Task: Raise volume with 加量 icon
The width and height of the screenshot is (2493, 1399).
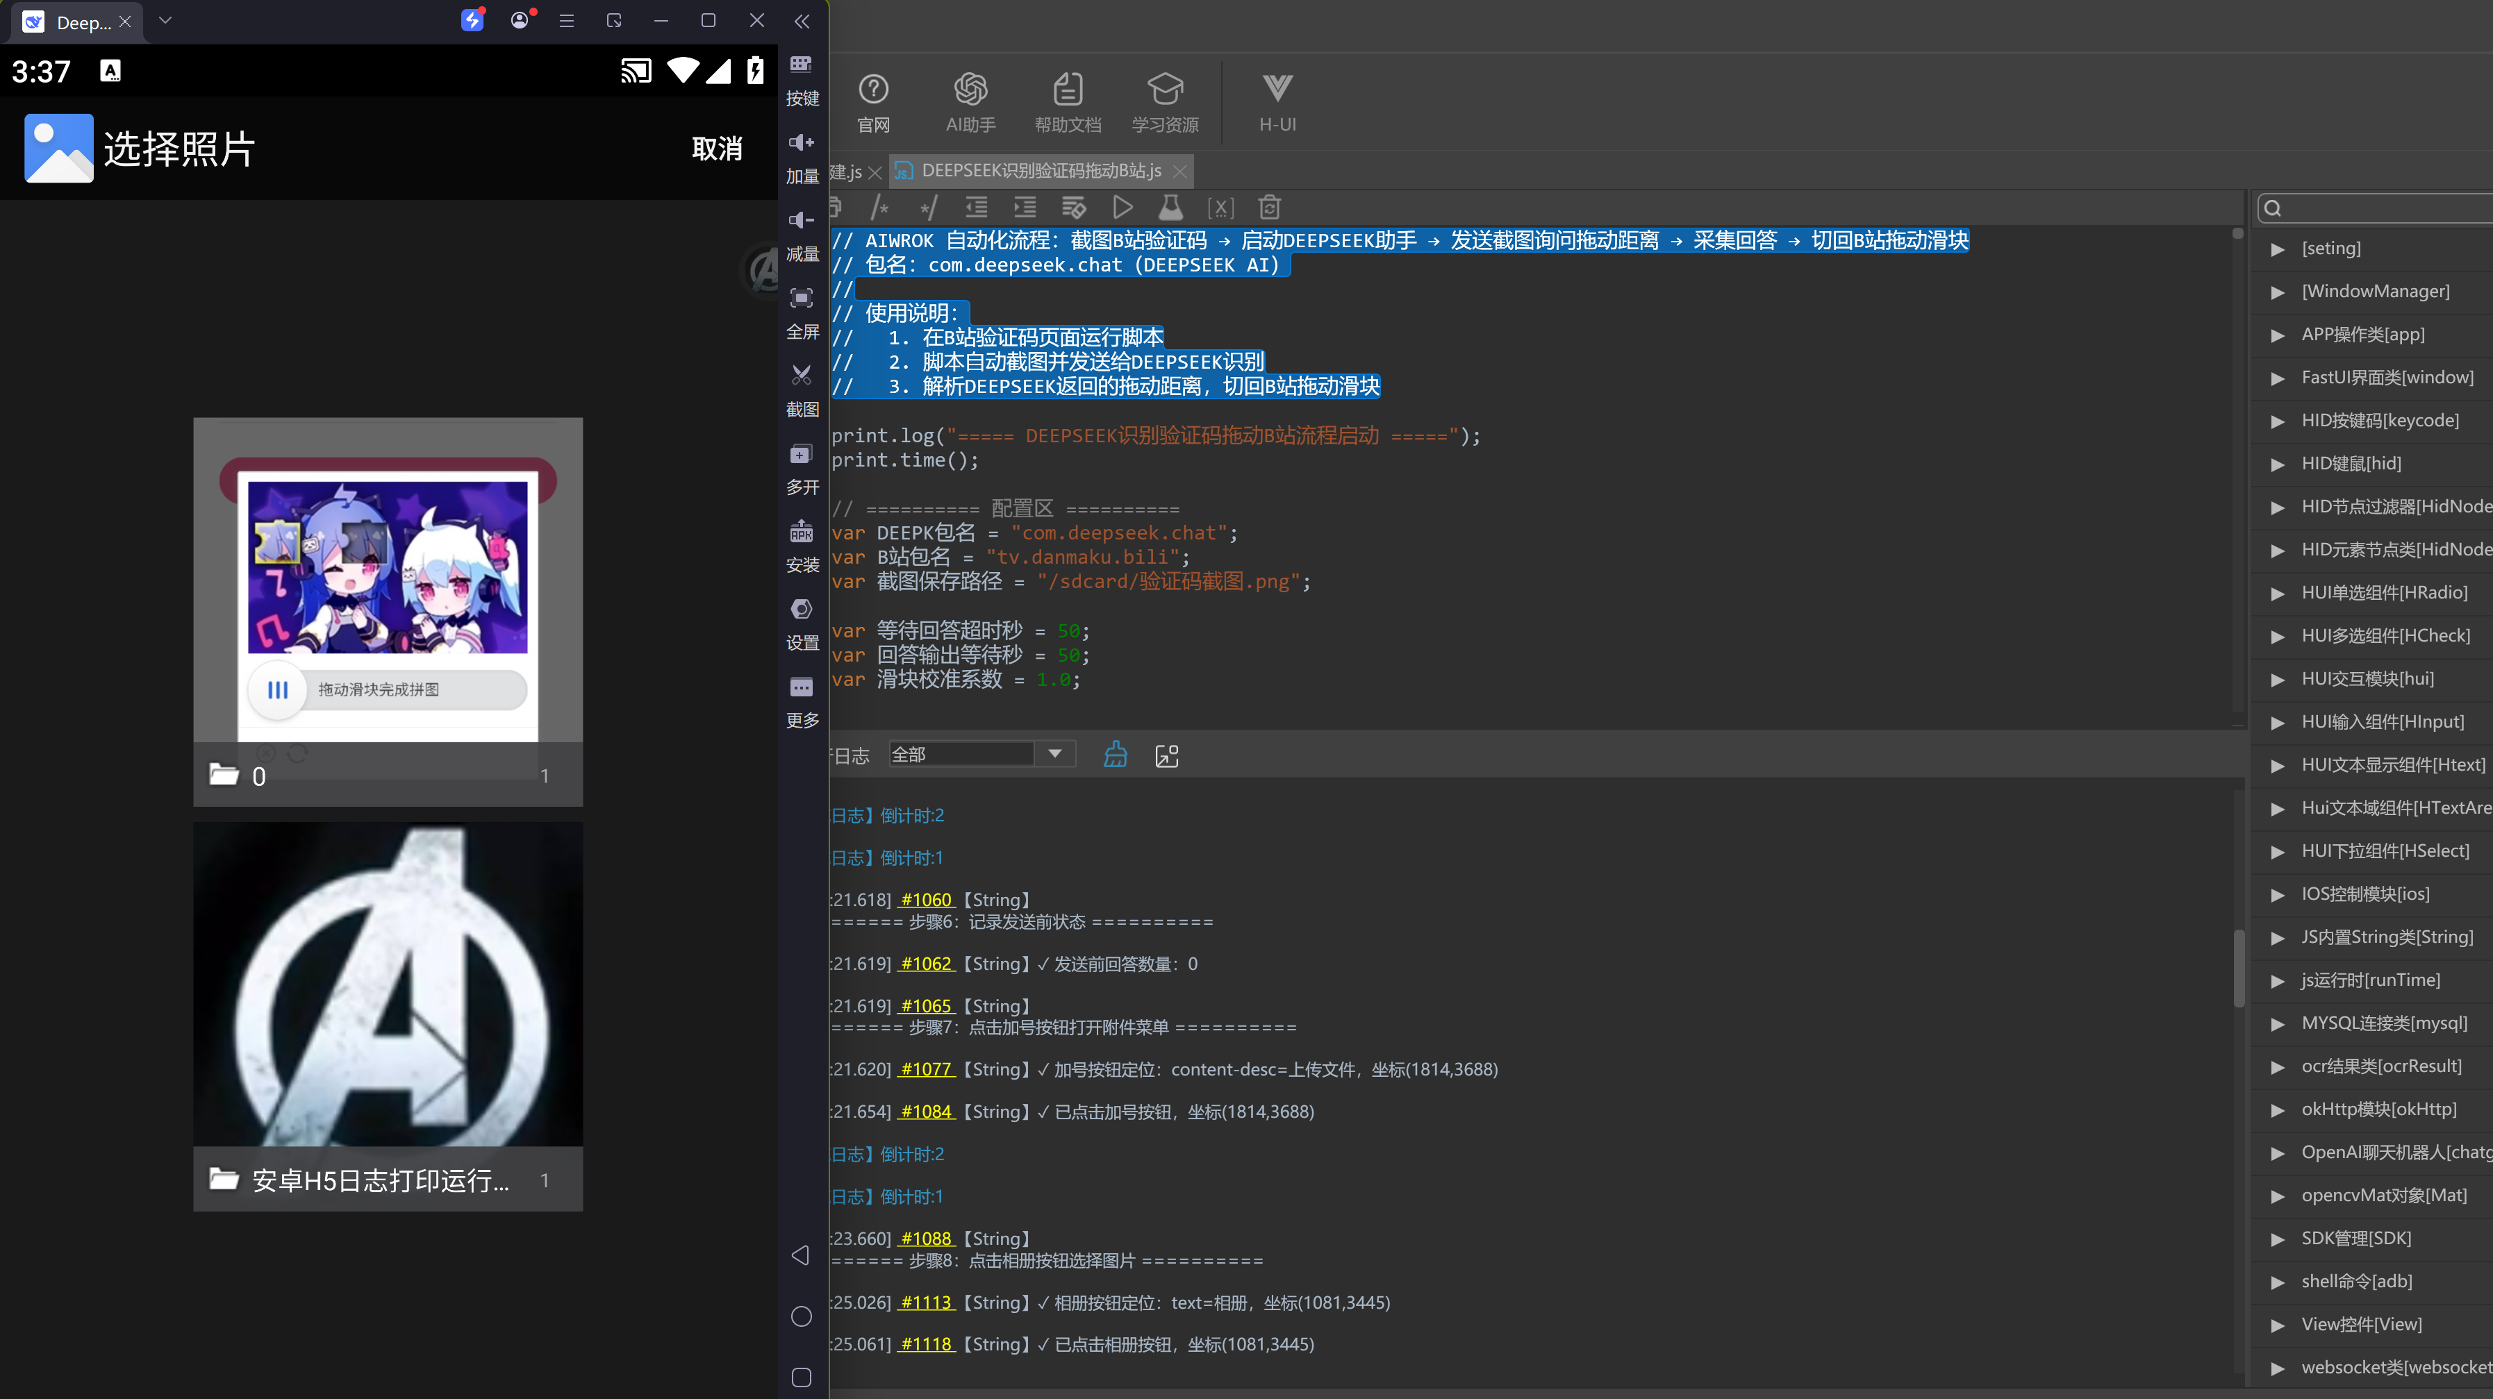Action: click(x=802, y=158)
